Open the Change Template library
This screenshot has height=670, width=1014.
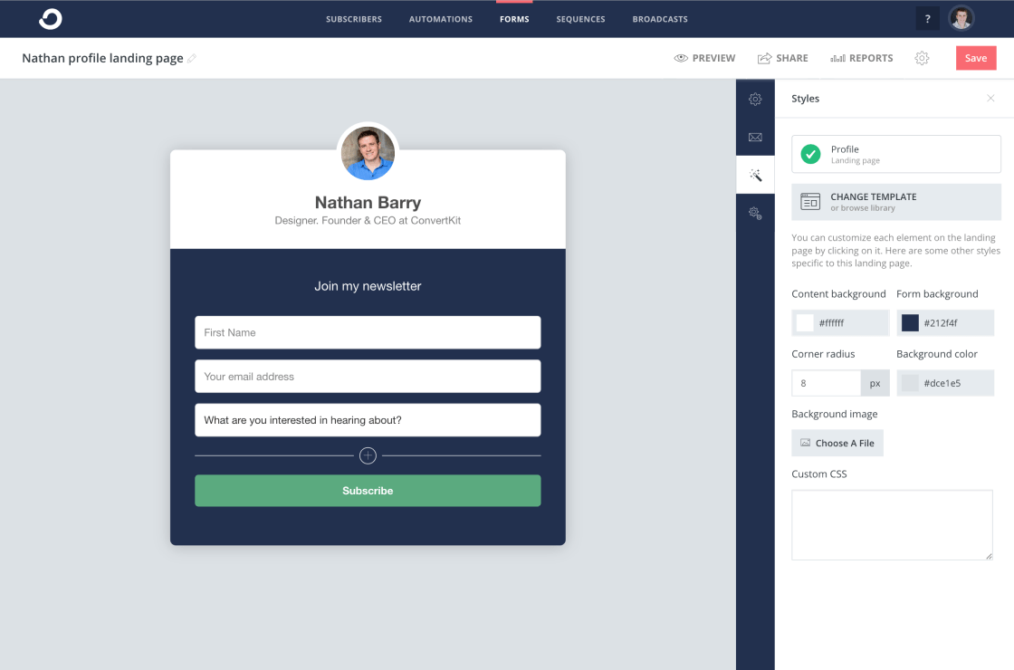coord(895,202)
